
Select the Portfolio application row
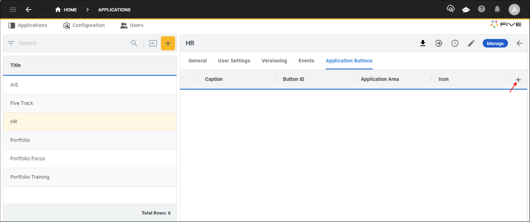point(90,140)
